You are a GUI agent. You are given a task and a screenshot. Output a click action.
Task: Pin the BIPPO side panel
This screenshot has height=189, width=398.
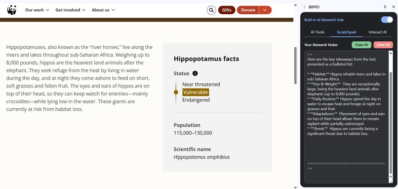click(385, 7)
